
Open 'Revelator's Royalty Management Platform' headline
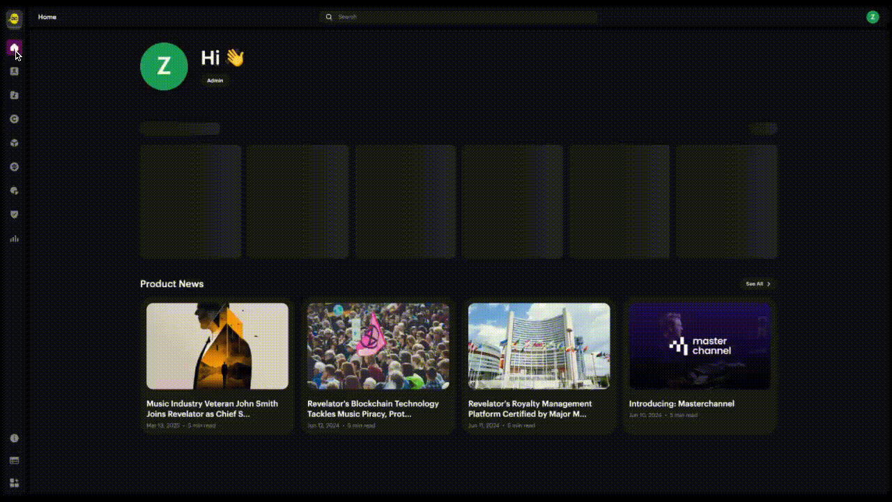point(530,409)
